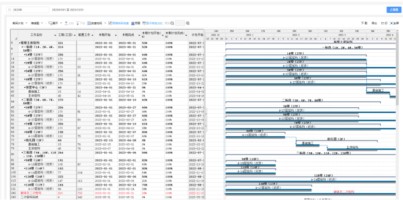Viewport: 403px width, 200px height.
Task: Click the table select-all corner cell
Action: coord(14,35)
